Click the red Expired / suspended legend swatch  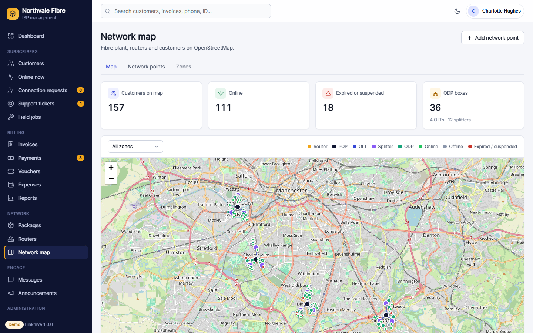coord(470,147)
